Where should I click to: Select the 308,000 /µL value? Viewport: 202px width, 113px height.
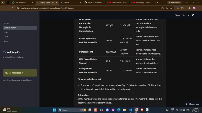click(111, 52)
